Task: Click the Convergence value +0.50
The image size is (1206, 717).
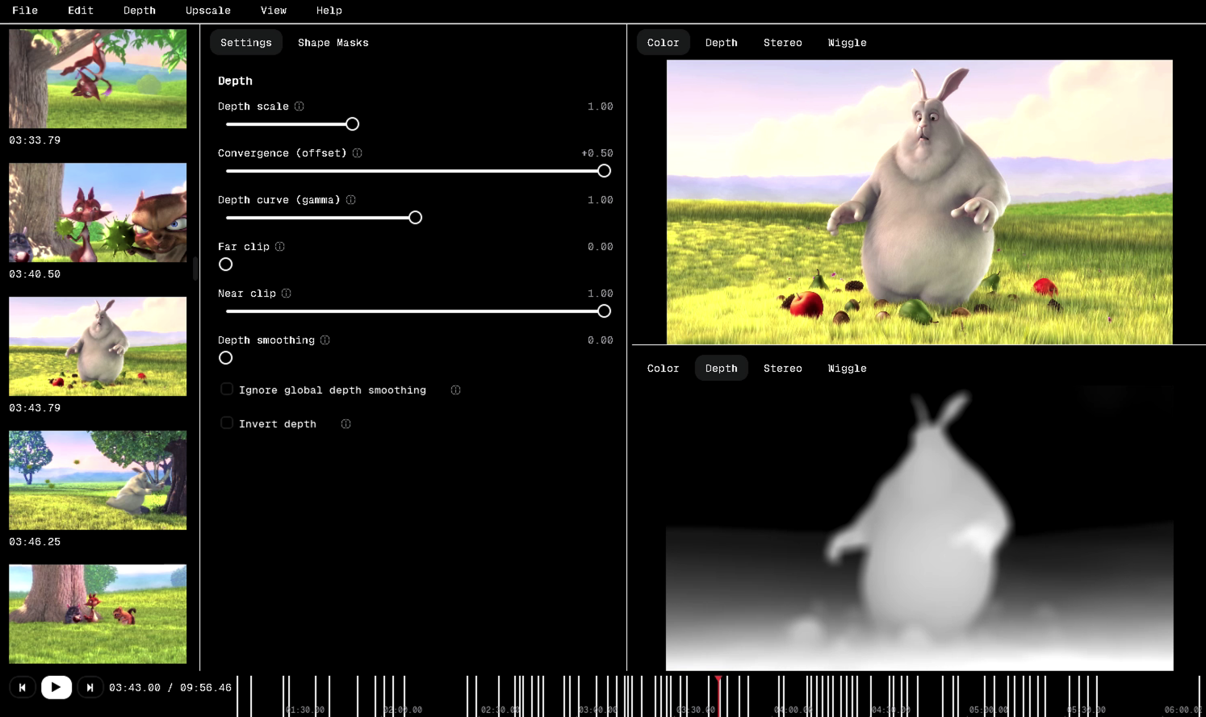Action: click(597, 153)
